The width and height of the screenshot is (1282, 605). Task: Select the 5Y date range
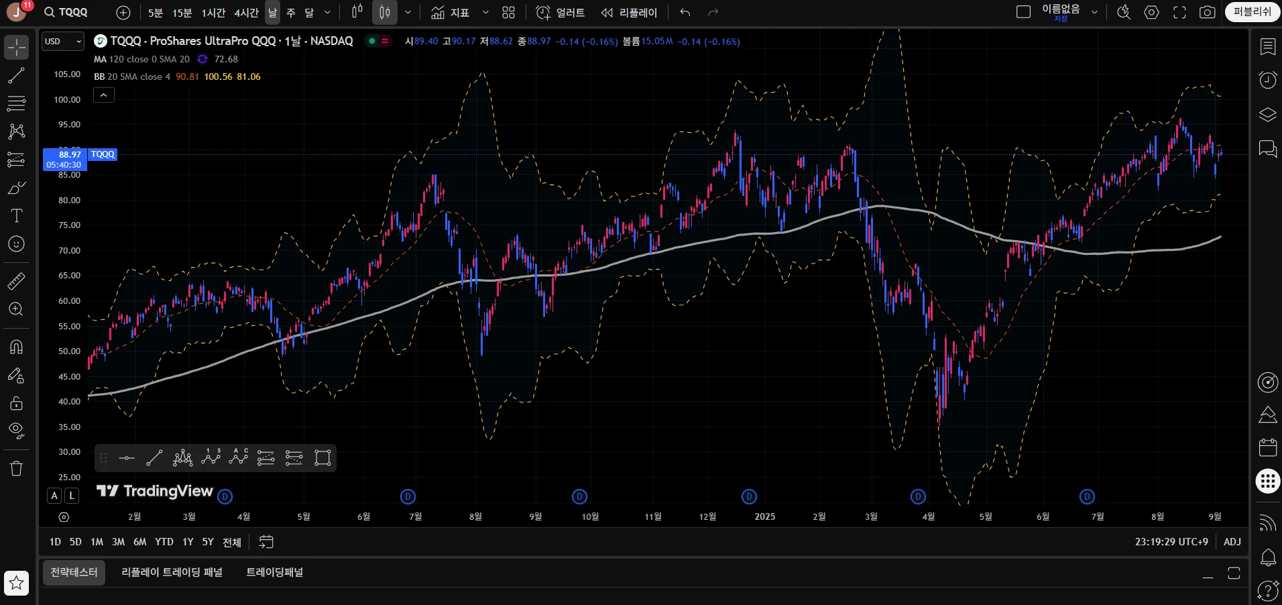tap(208, 542)
